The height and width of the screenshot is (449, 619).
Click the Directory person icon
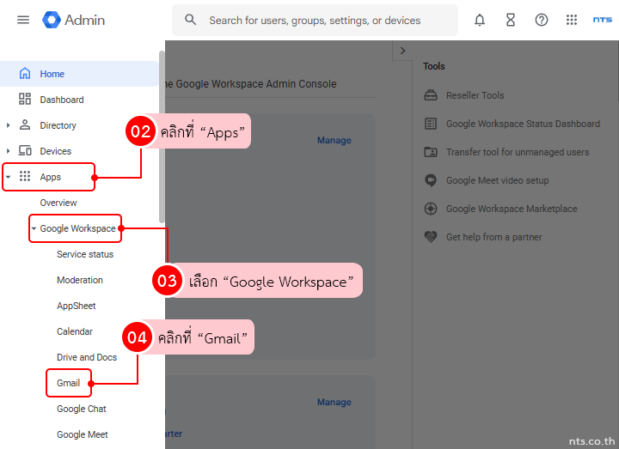click(x=25, y=125)
